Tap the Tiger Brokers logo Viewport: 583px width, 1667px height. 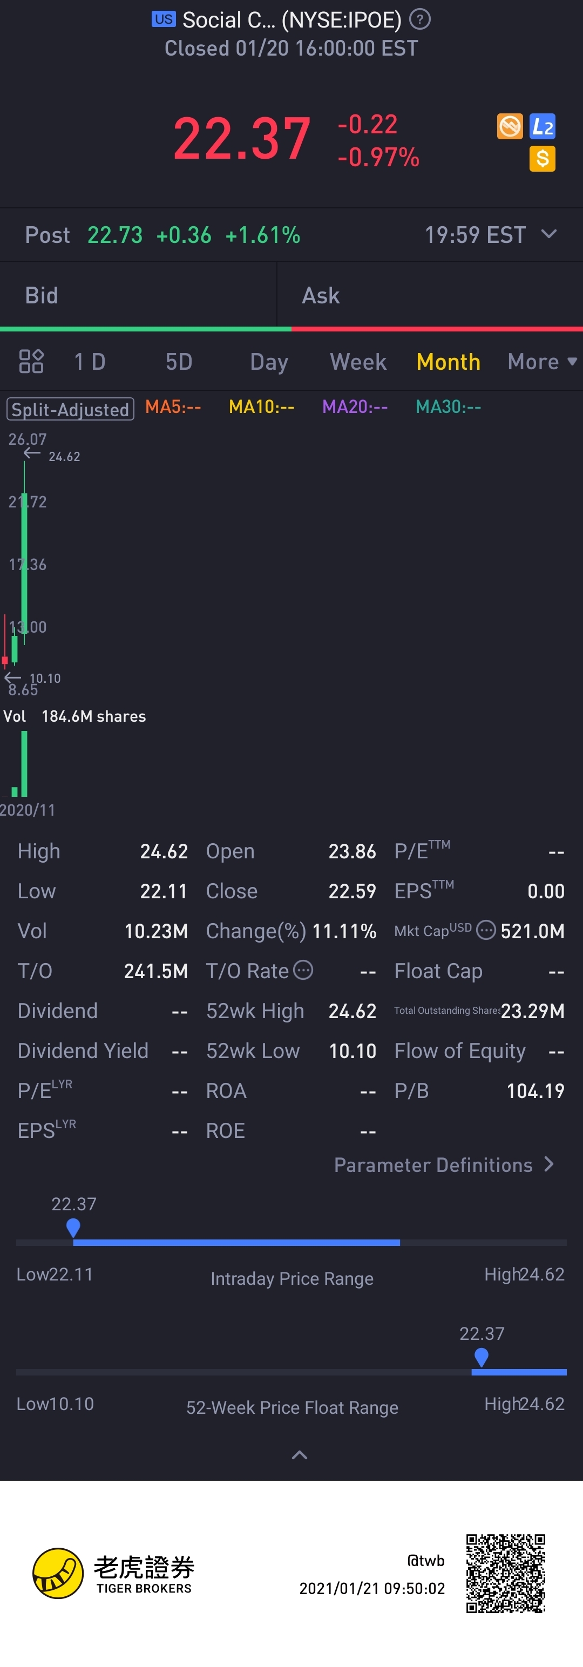point(113,1573)
